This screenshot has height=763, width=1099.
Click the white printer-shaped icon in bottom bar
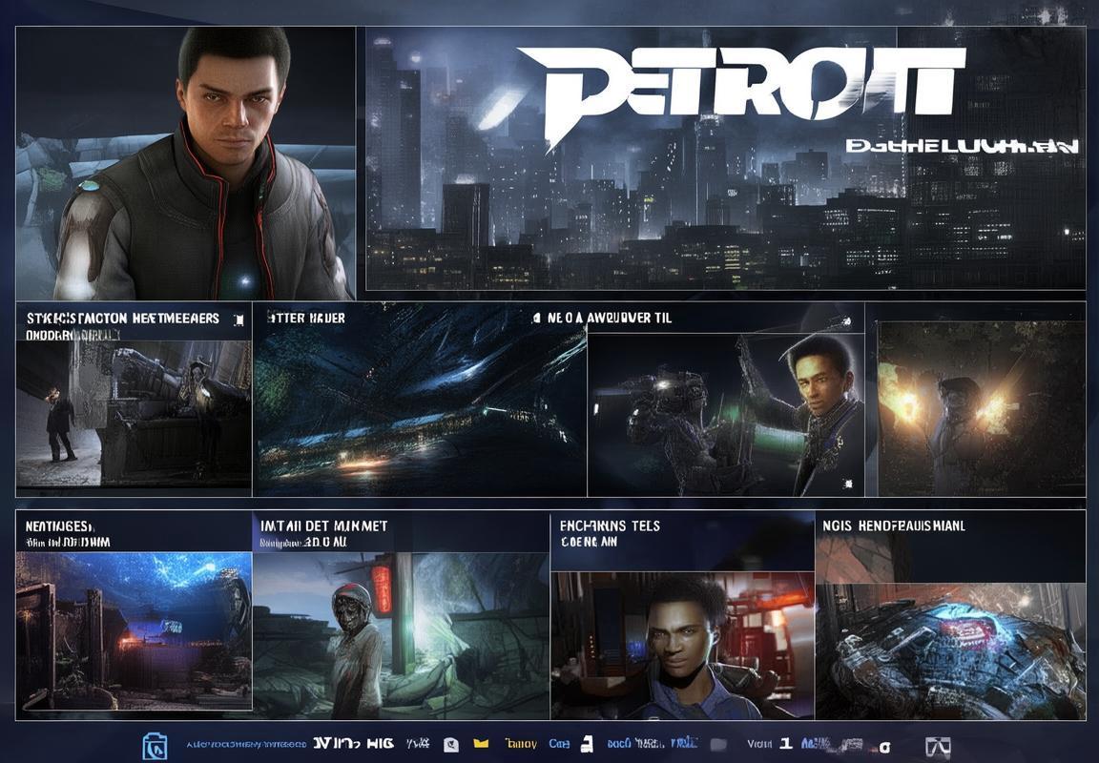pos(588,743)
